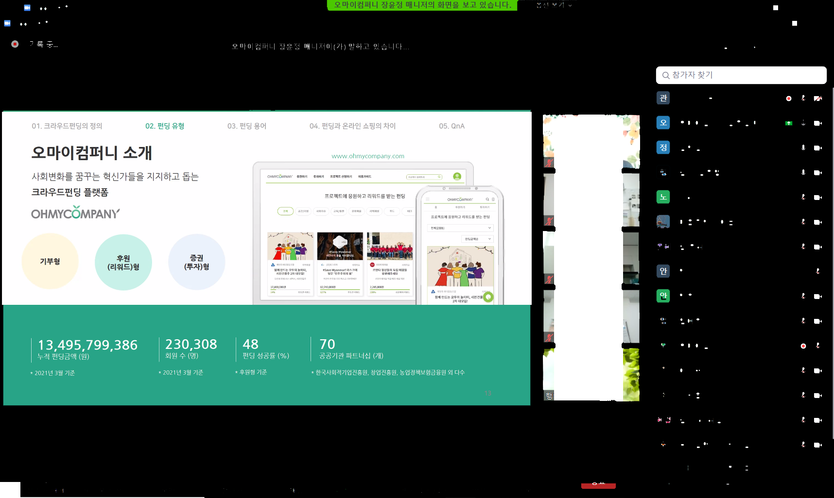Select 04. 펀딩과 온라인 쇼핑의 차이 tab
834x498 pixels.
tap(352, 126)
